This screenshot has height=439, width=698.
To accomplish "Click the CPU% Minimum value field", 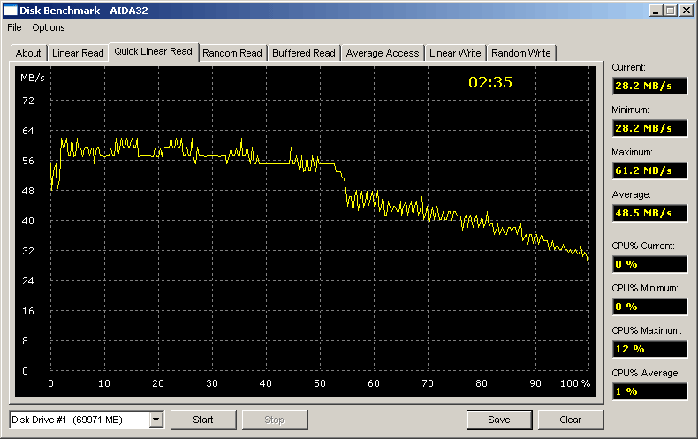I will (x=649, y=307).
